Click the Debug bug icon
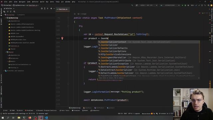 coord(185,5)
